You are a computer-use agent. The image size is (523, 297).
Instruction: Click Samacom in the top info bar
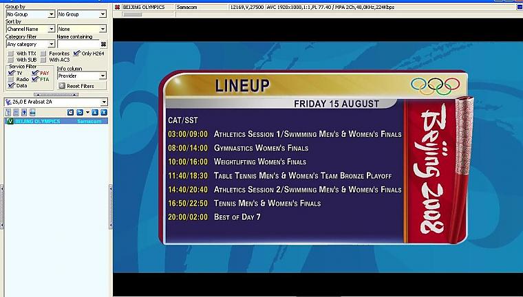[x=186, y=7]
